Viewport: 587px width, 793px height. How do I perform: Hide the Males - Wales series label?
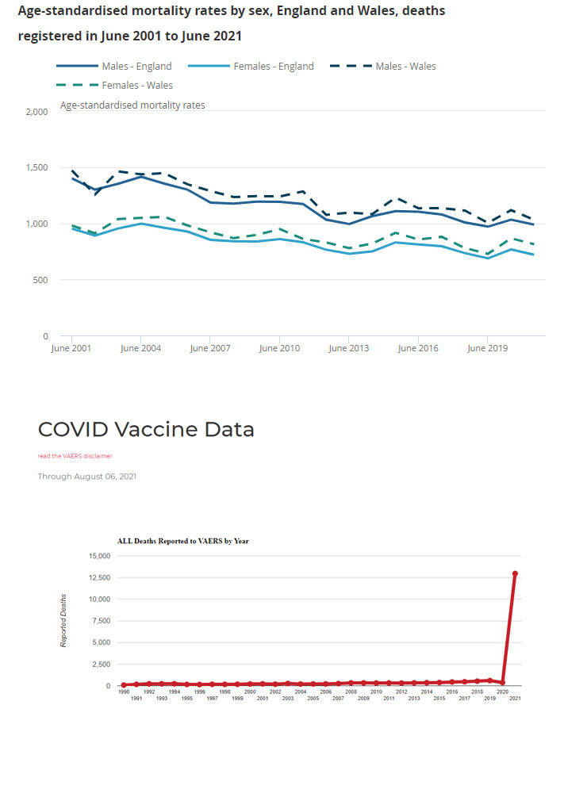coord(405,67)
